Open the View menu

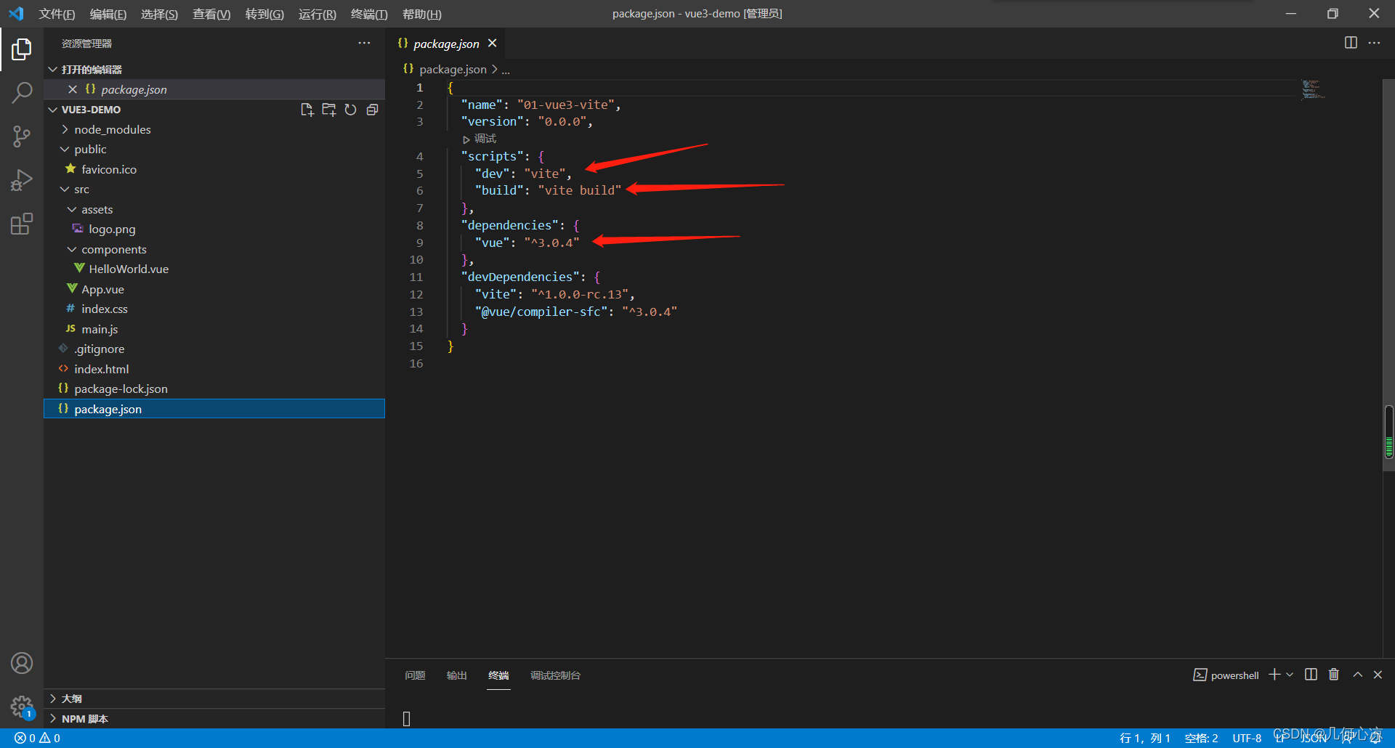(211, 14)
